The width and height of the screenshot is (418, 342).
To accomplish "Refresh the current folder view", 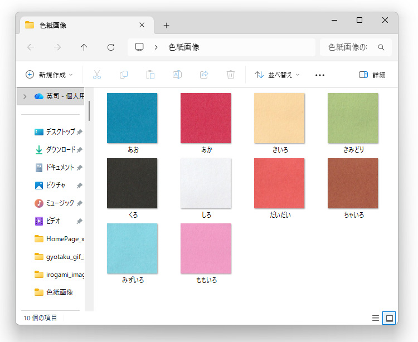I will pyautogui.click(x=111, y=47).
